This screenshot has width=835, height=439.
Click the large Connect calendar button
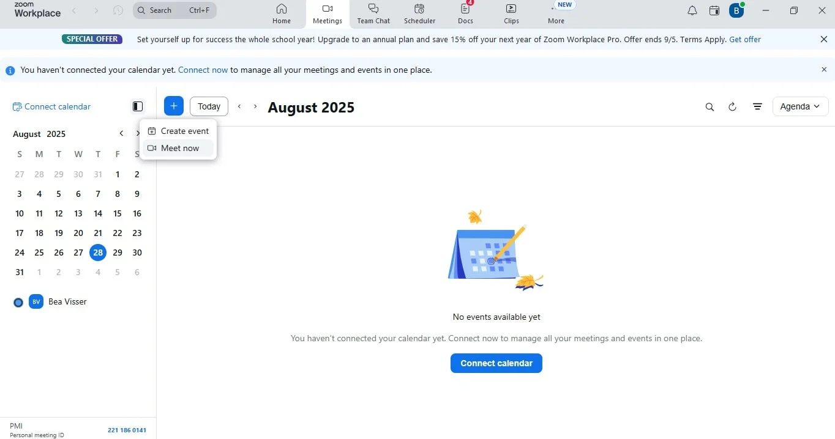(496, 363)
